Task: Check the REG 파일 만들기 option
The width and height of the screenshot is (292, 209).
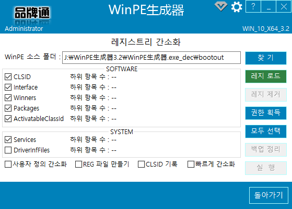Action: [78, 164]
